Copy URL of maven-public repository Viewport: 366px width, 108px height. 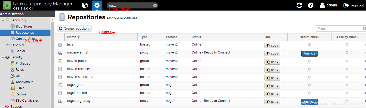click(272, 62)
